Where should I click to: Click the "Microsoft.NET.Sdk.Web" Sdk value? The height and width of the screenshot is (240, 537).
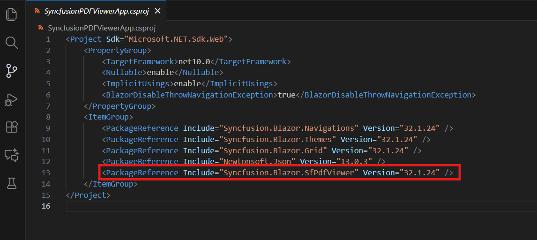coord(176,39)
